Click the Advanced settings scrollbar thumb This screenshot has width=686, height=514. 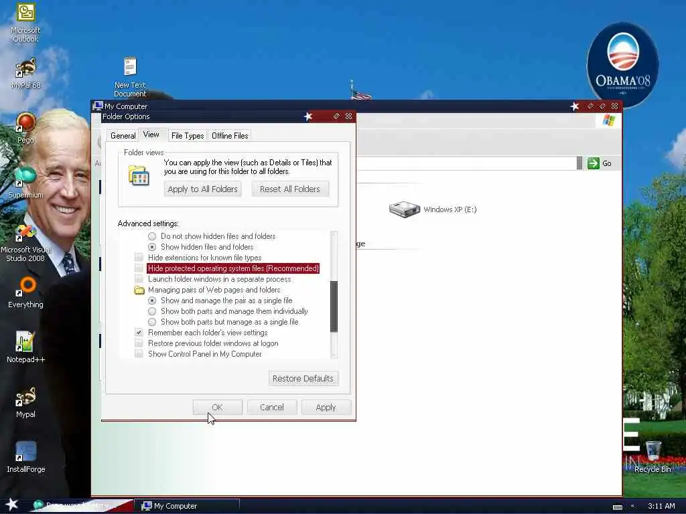(x=334, y=307)
